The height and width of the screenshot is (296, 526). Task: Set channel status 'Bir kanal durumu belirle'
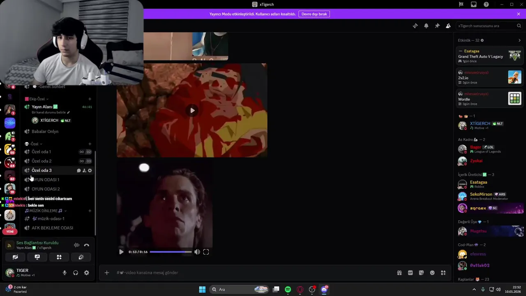click(x=51, y=113)
